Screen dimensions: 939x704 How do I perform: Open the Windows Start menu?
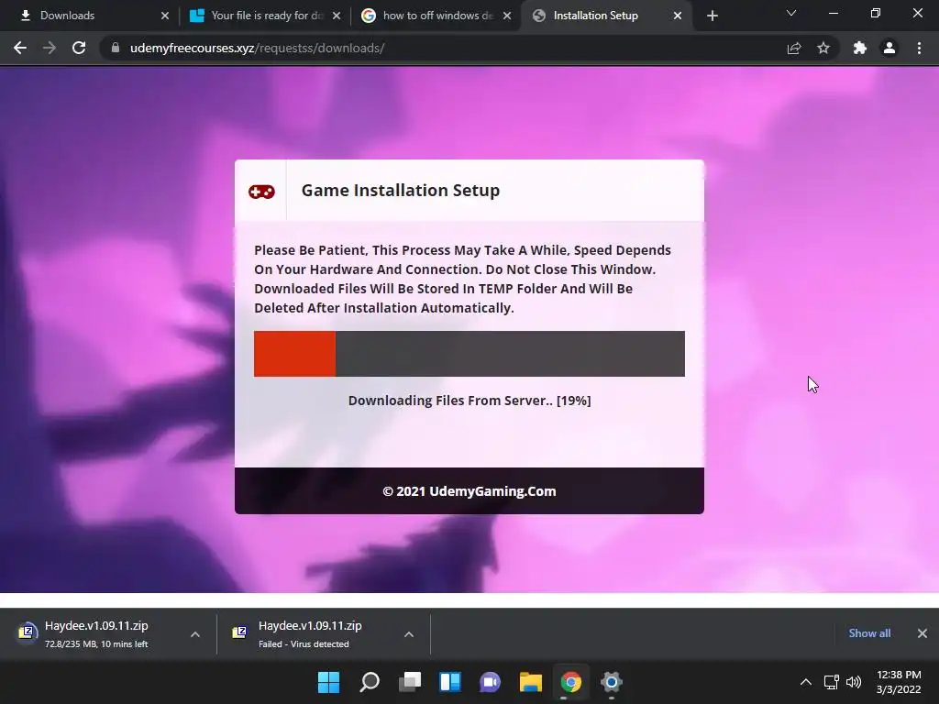(x=328, y=682)
